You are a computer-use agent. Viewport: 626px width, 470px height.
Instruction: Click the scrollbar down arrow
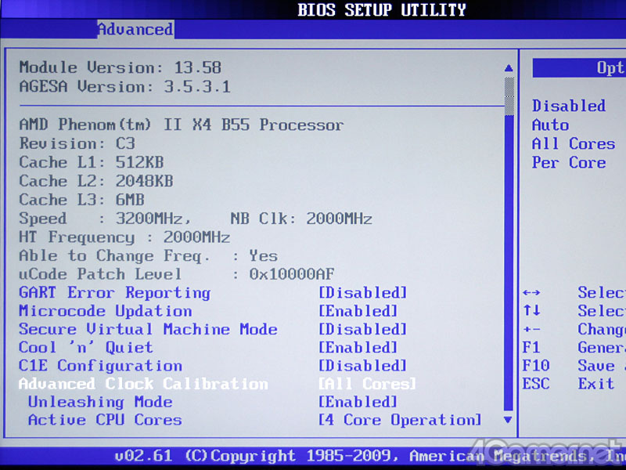509,420
